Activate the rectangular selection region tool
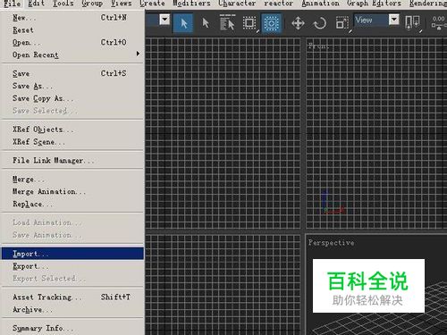 coord(249,23)
